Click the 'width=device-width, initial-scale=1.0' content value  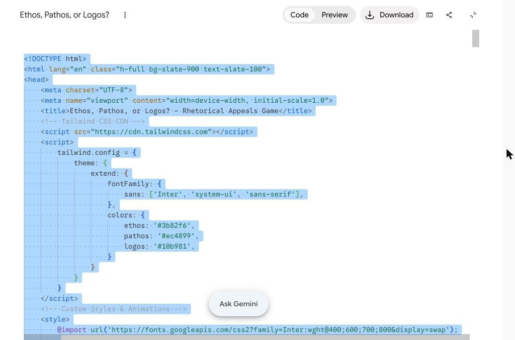pyautogui.click(x=247, y=101)
